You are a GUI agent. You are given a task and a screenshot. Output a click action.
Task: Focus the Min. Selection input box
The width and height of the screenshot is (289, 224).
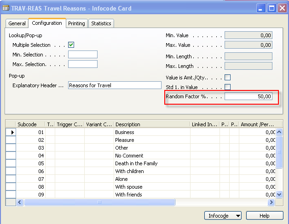point(83,55)
